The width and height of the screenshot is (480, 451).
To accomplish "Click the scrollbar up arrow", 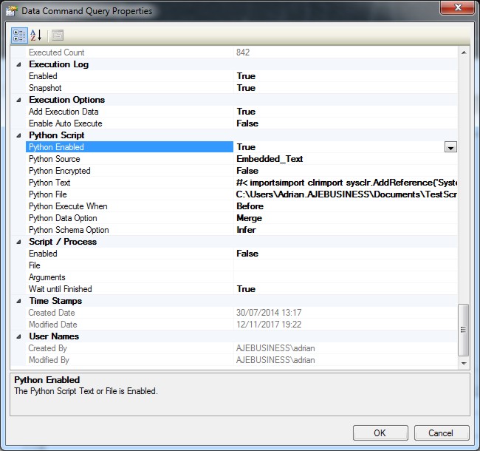I will (464, 52).
